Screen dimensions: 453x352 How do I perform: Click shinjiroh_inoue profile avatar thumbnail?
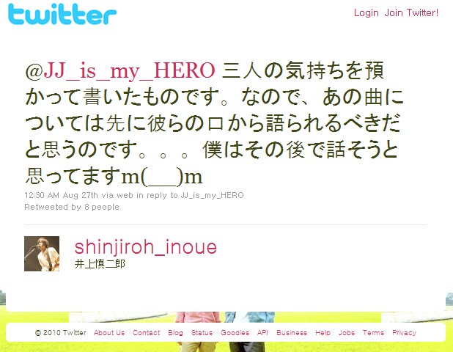click(x=42, y=254)
